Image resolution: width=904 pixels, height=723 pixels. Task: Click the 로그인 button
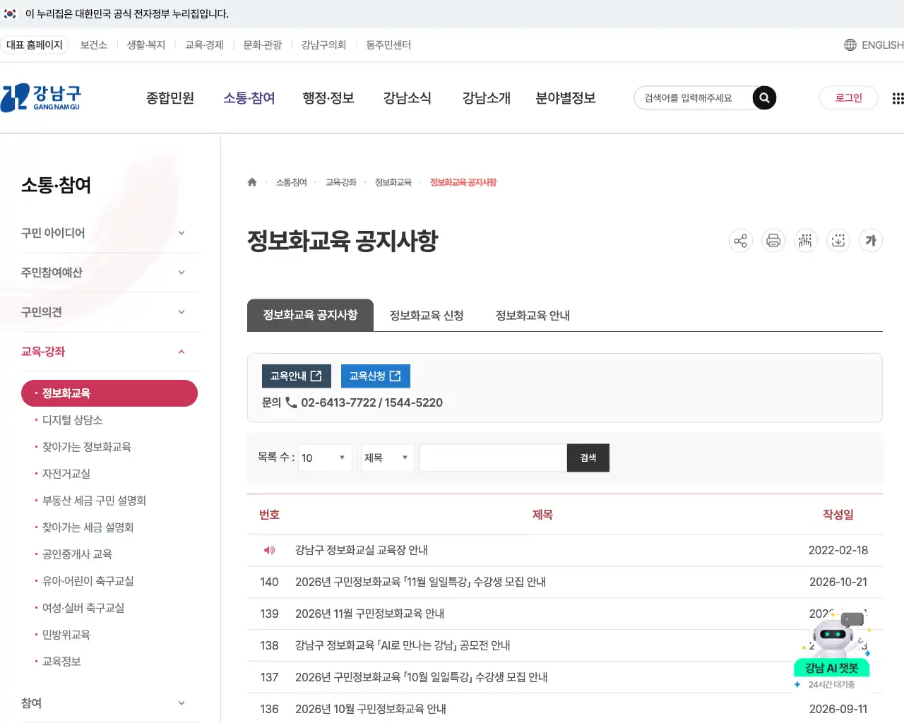pos(849,98)
